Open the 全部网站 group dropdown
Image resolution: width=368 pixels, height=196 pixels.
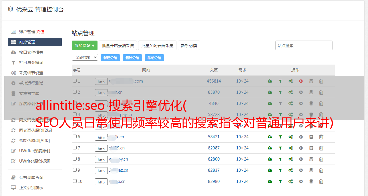[x=85, y=57]
